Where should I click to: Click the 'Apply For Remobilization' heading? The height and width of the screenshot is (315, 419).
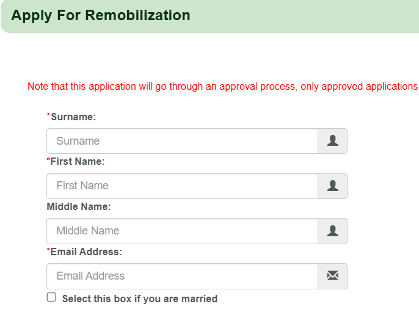coord(101,15)
